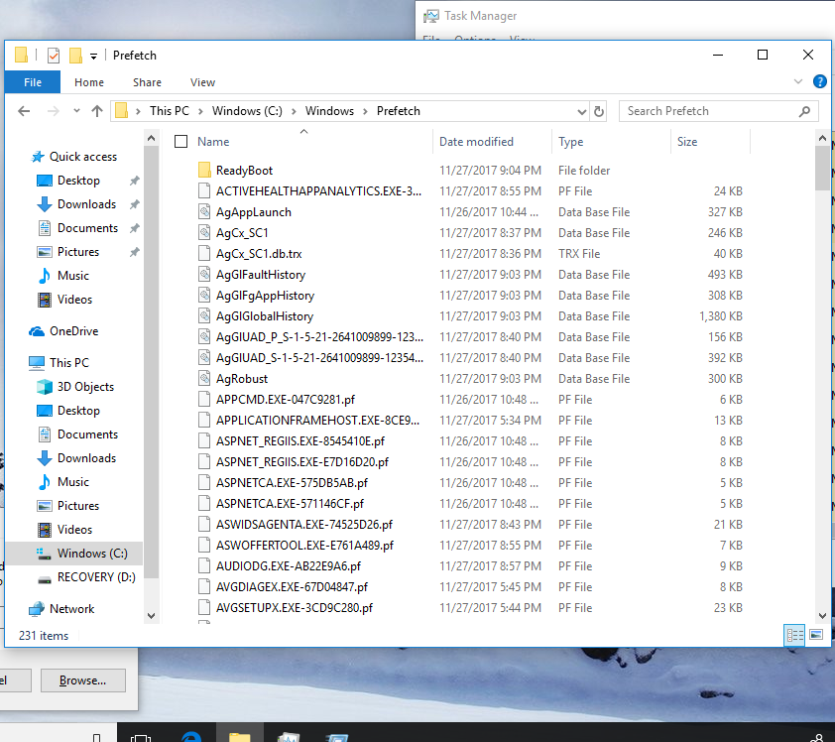The image size is (835, 742).
Task: Launch Microsoft Edge from the taskbar
Action: tap(191, 737)
